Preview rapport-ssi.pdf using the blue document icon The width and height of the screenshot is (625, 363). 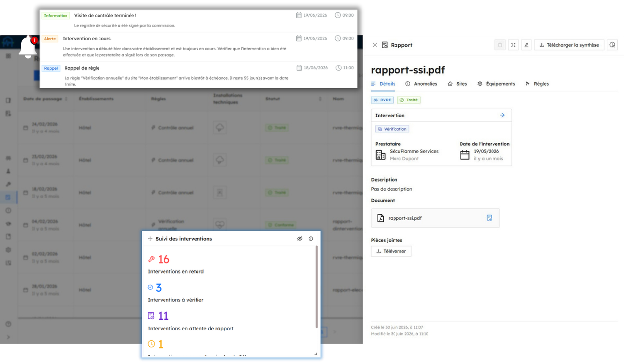coord(489,218)
